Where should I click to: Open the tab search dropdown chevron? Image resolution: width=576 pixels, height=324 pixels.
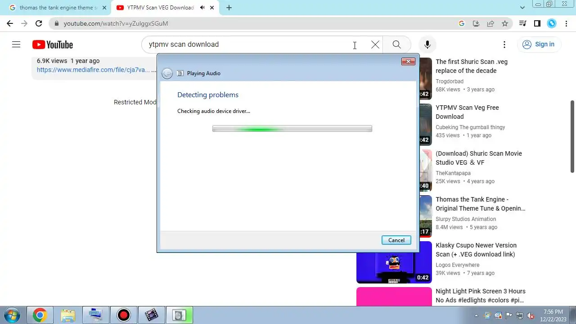522,8
